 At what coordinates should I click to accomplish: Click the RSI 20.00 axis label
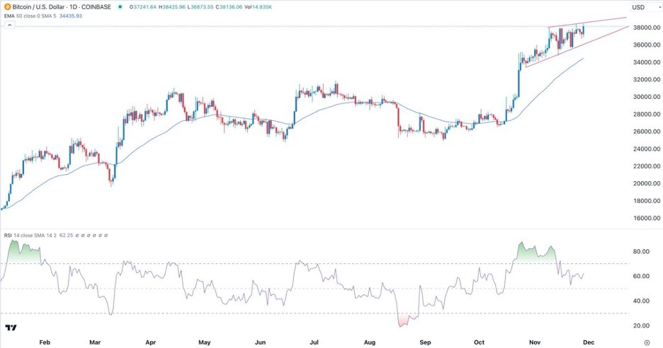pos(642,325)
